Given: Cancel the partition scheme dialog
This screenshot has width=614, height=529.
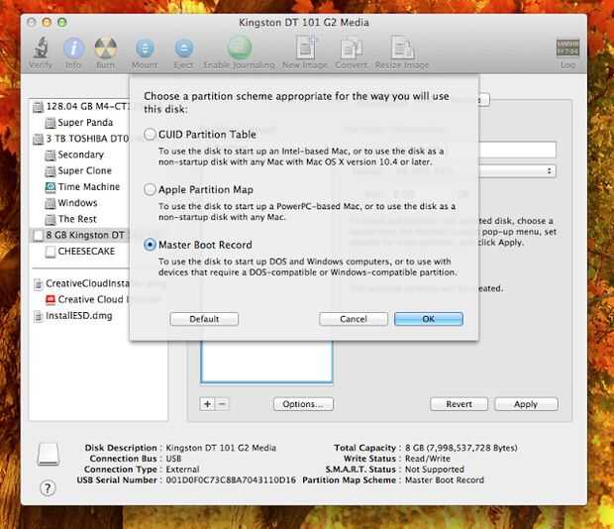Looking at the screenshot, I should [354, 319].
